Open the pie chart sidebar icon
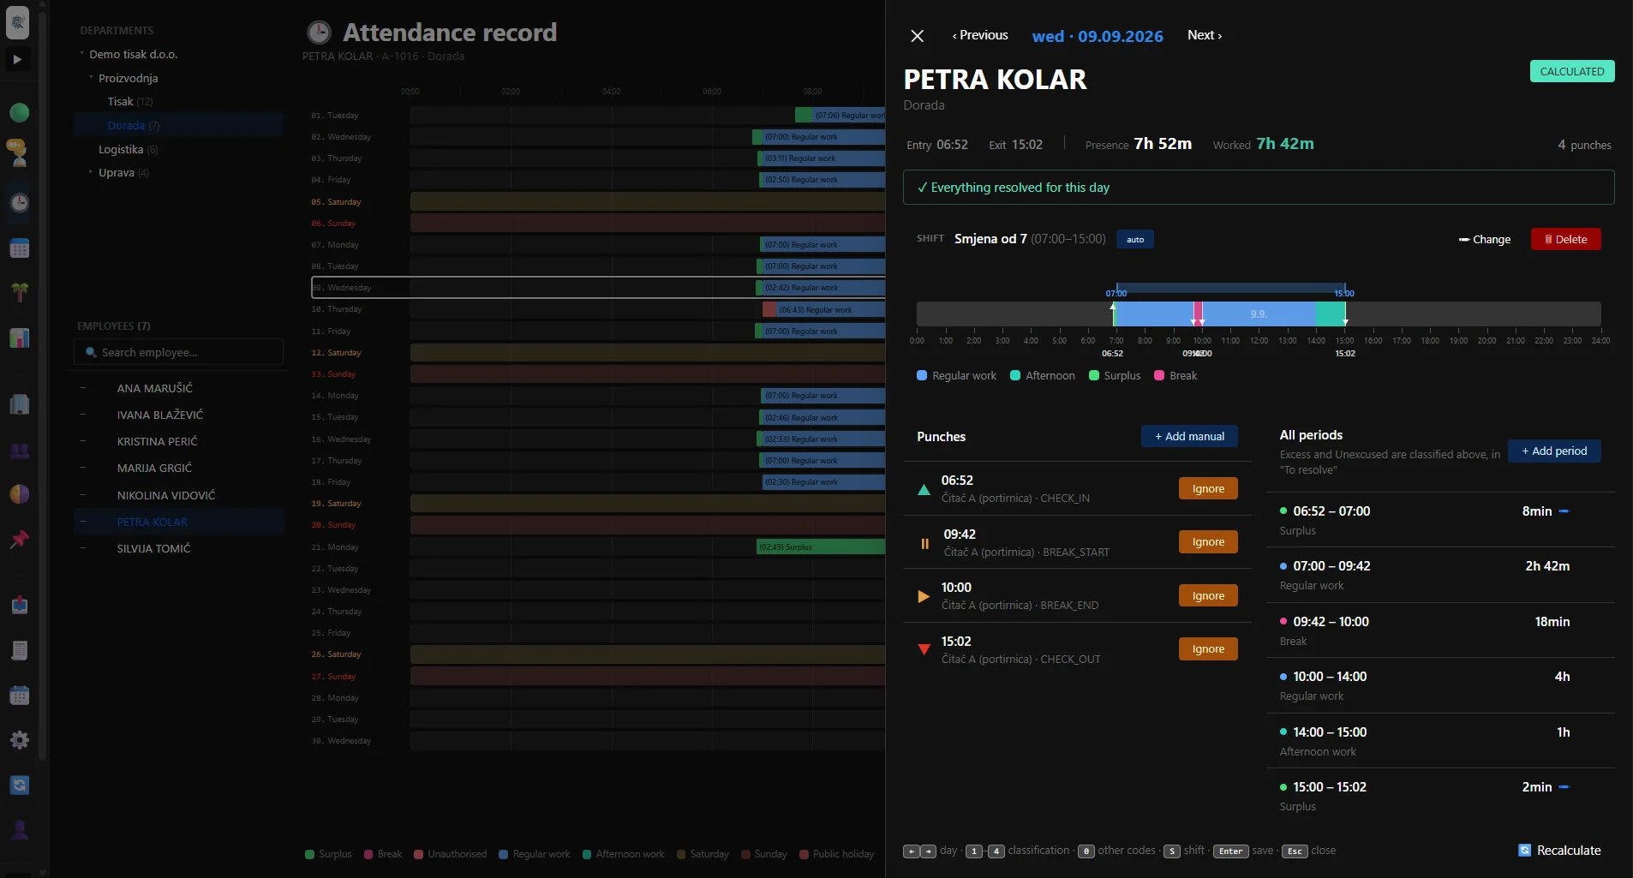This screenshot has width=1633, height=878. coord(19,494)
